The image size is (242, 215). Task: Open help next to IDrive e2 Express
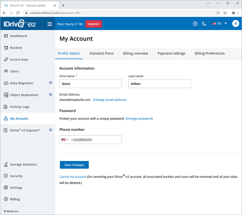[x=51, y=130]
